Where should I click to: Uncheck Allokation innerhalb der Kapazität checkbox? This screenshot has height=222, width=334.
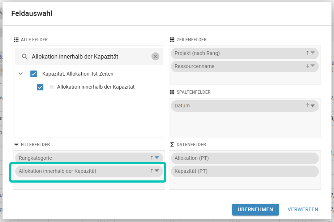pyautogui.click(x=40, y=87)
